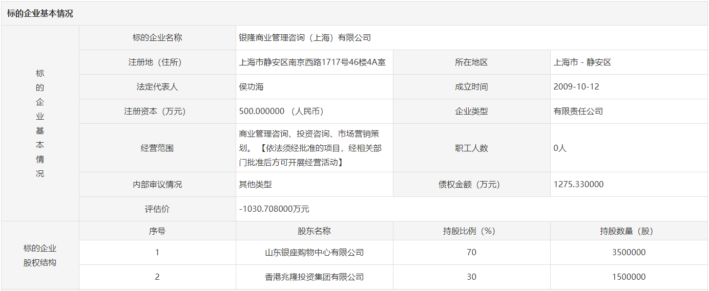Select region value 上海市 - 静安区
The width and height of the screenshot is (709, 291).
coord(582,62)
